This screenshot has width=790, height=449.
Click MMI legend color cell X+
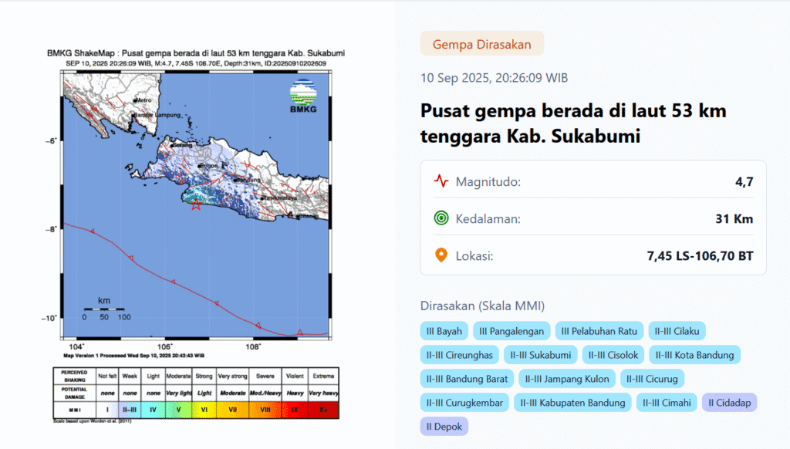pyautogui.click(x=323, y=410)
